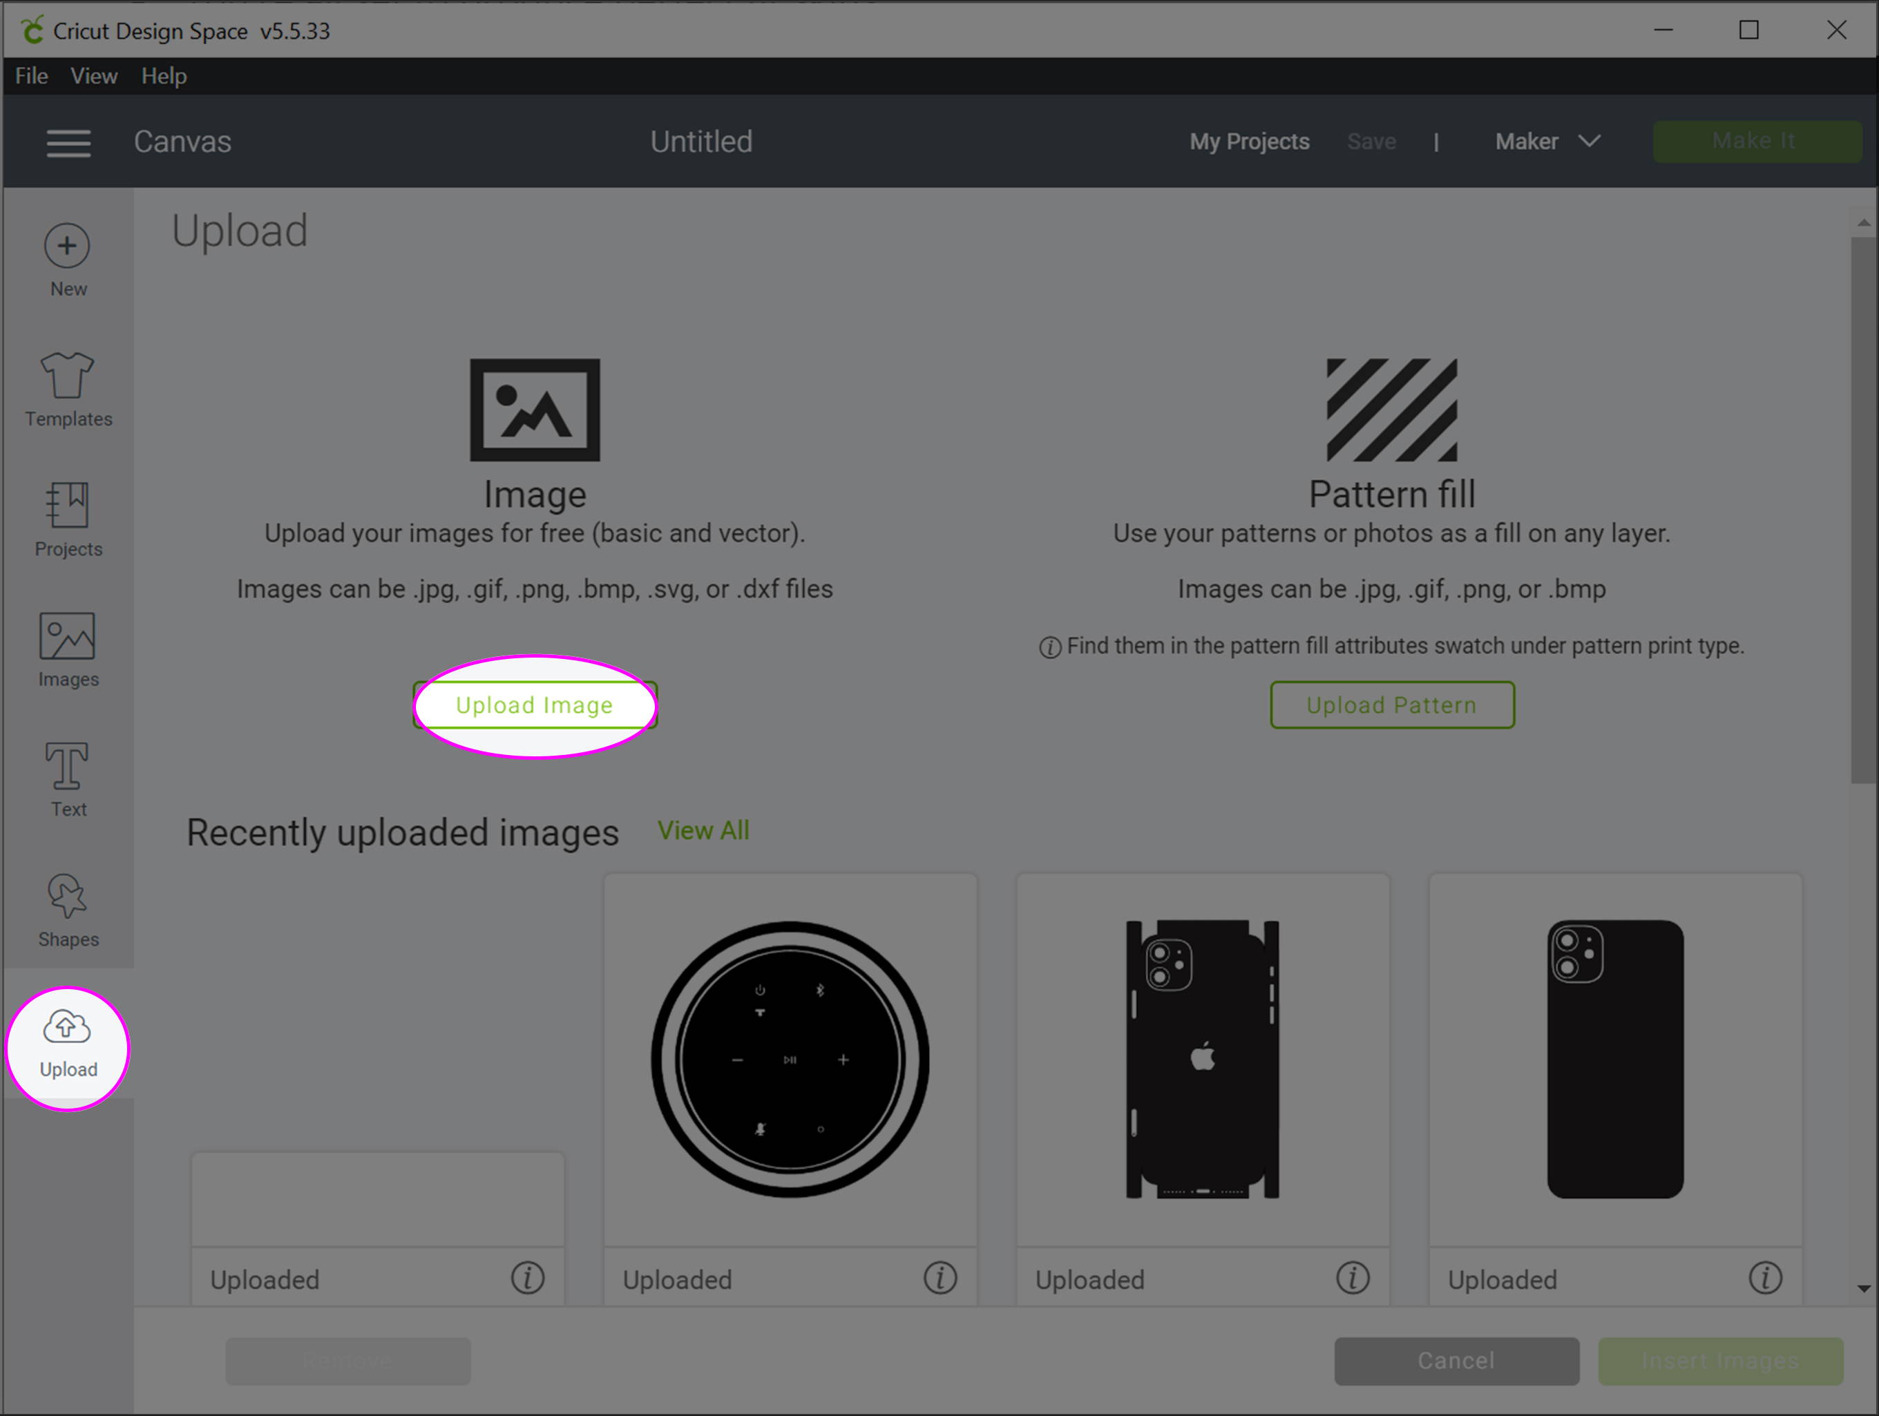Open the Projects panel
Image resolution: width=1879 pixels, height=1416 pixels.
tap(68, 520)
